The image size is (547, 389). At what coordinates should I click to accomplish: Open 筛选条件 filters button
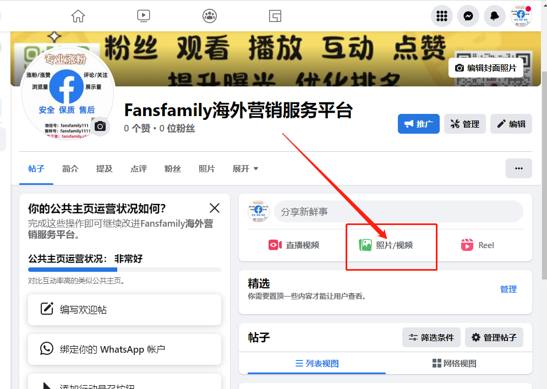tap(431, 337)
